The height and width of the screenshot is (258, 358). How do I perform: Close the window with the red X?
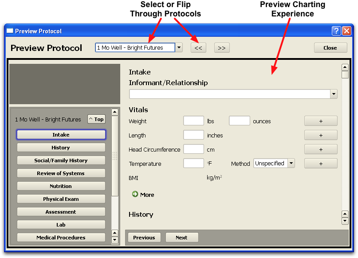[x=346, y=31]
